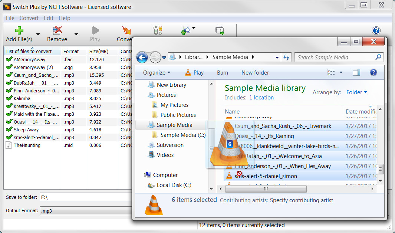This screenshot has height=233, width=395.
Task: Open the Convert menu
Action: click(x=29, y=18)
